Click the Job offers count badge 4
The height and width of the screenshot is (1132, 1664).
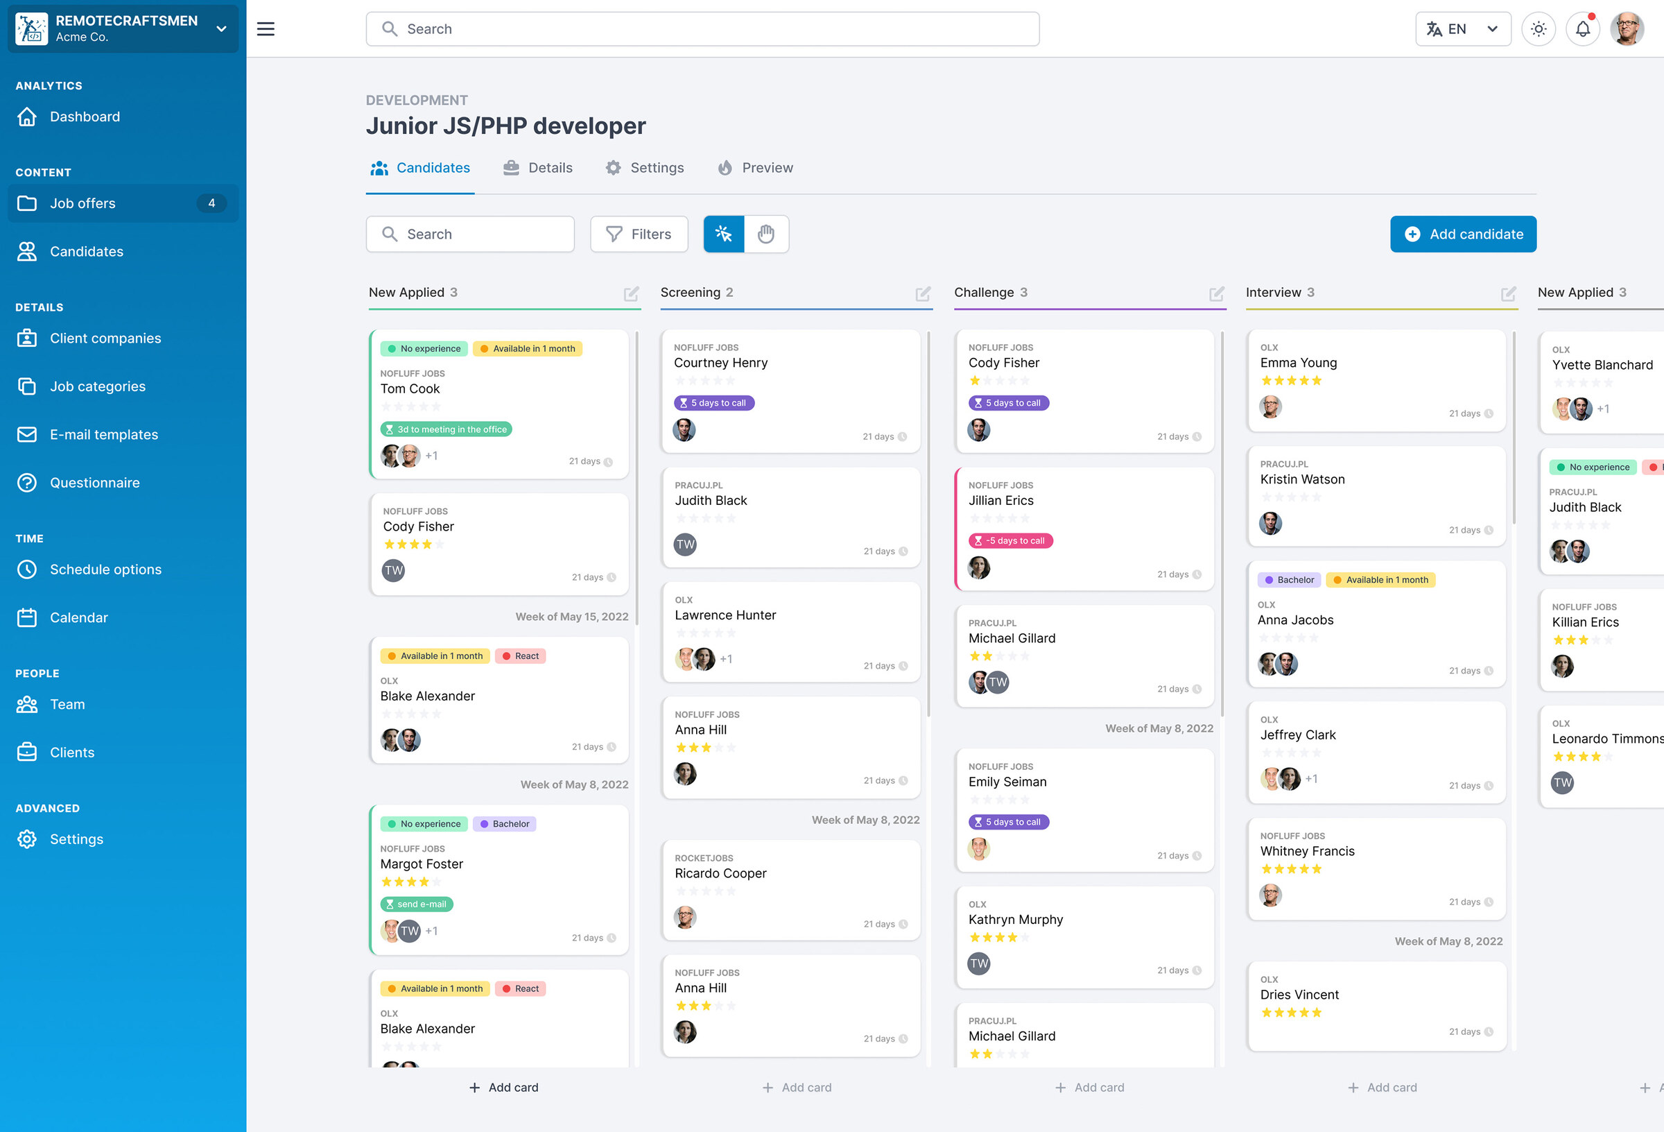click(211, 203)
